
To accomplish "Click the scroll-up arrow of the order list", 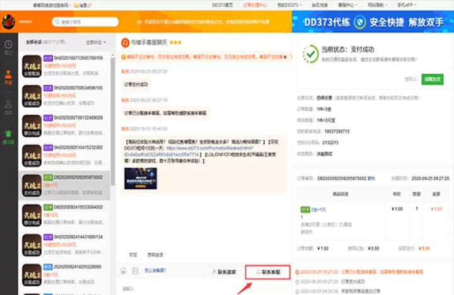I will click(x=113, y=55).
